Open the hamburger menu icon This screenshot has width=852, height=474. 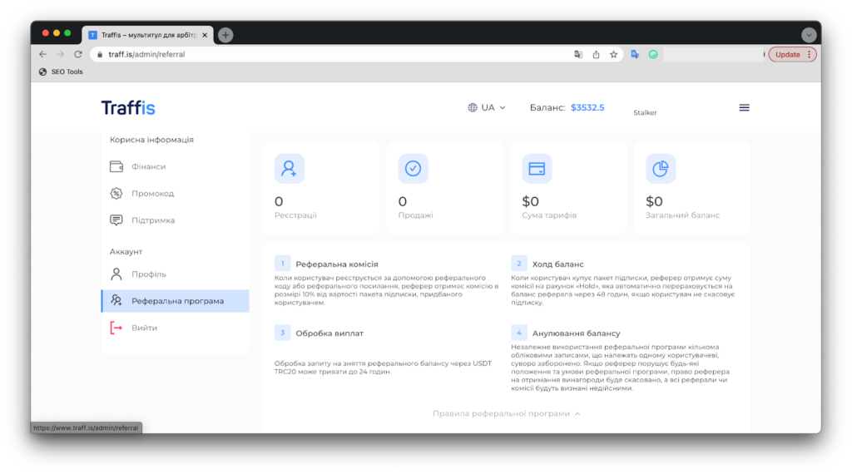(744, 107)
